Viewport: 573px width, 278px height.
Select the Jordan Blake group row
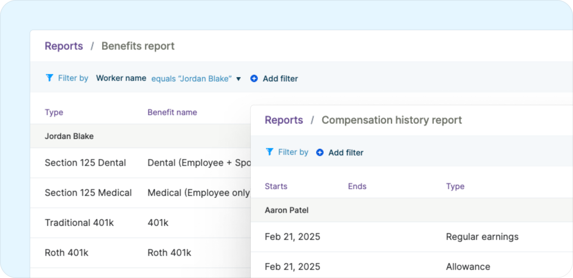tap(140, 136)
